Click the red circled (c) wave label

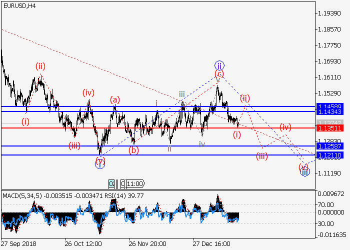point(219,73)
